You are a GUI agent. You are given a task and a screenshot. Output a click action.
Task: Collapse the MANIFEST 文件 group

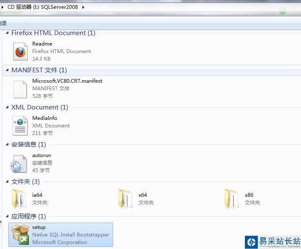[7, 70]
